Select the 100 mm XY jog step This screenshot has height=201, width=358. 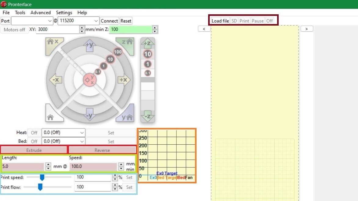118,52
